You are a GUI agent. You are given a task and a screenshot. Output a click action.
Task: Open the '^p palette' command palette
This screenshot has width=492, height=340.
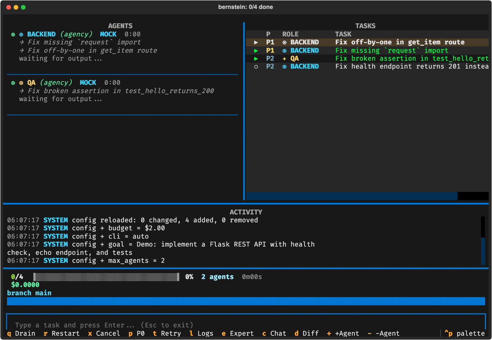[x=465, y=333]
